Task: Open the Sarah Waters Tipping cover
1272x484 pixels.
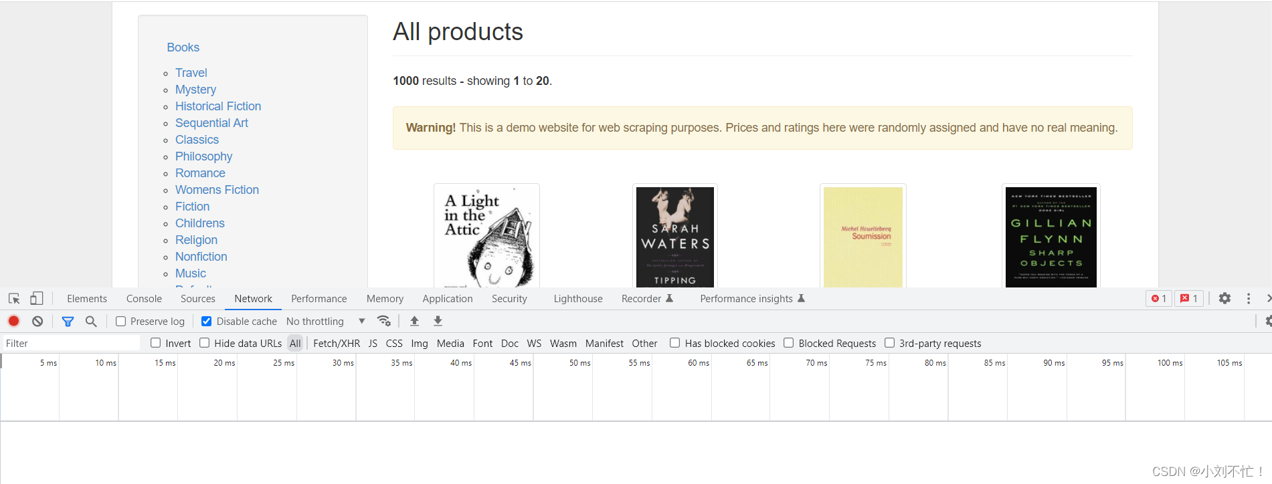Action: point(675,236)
